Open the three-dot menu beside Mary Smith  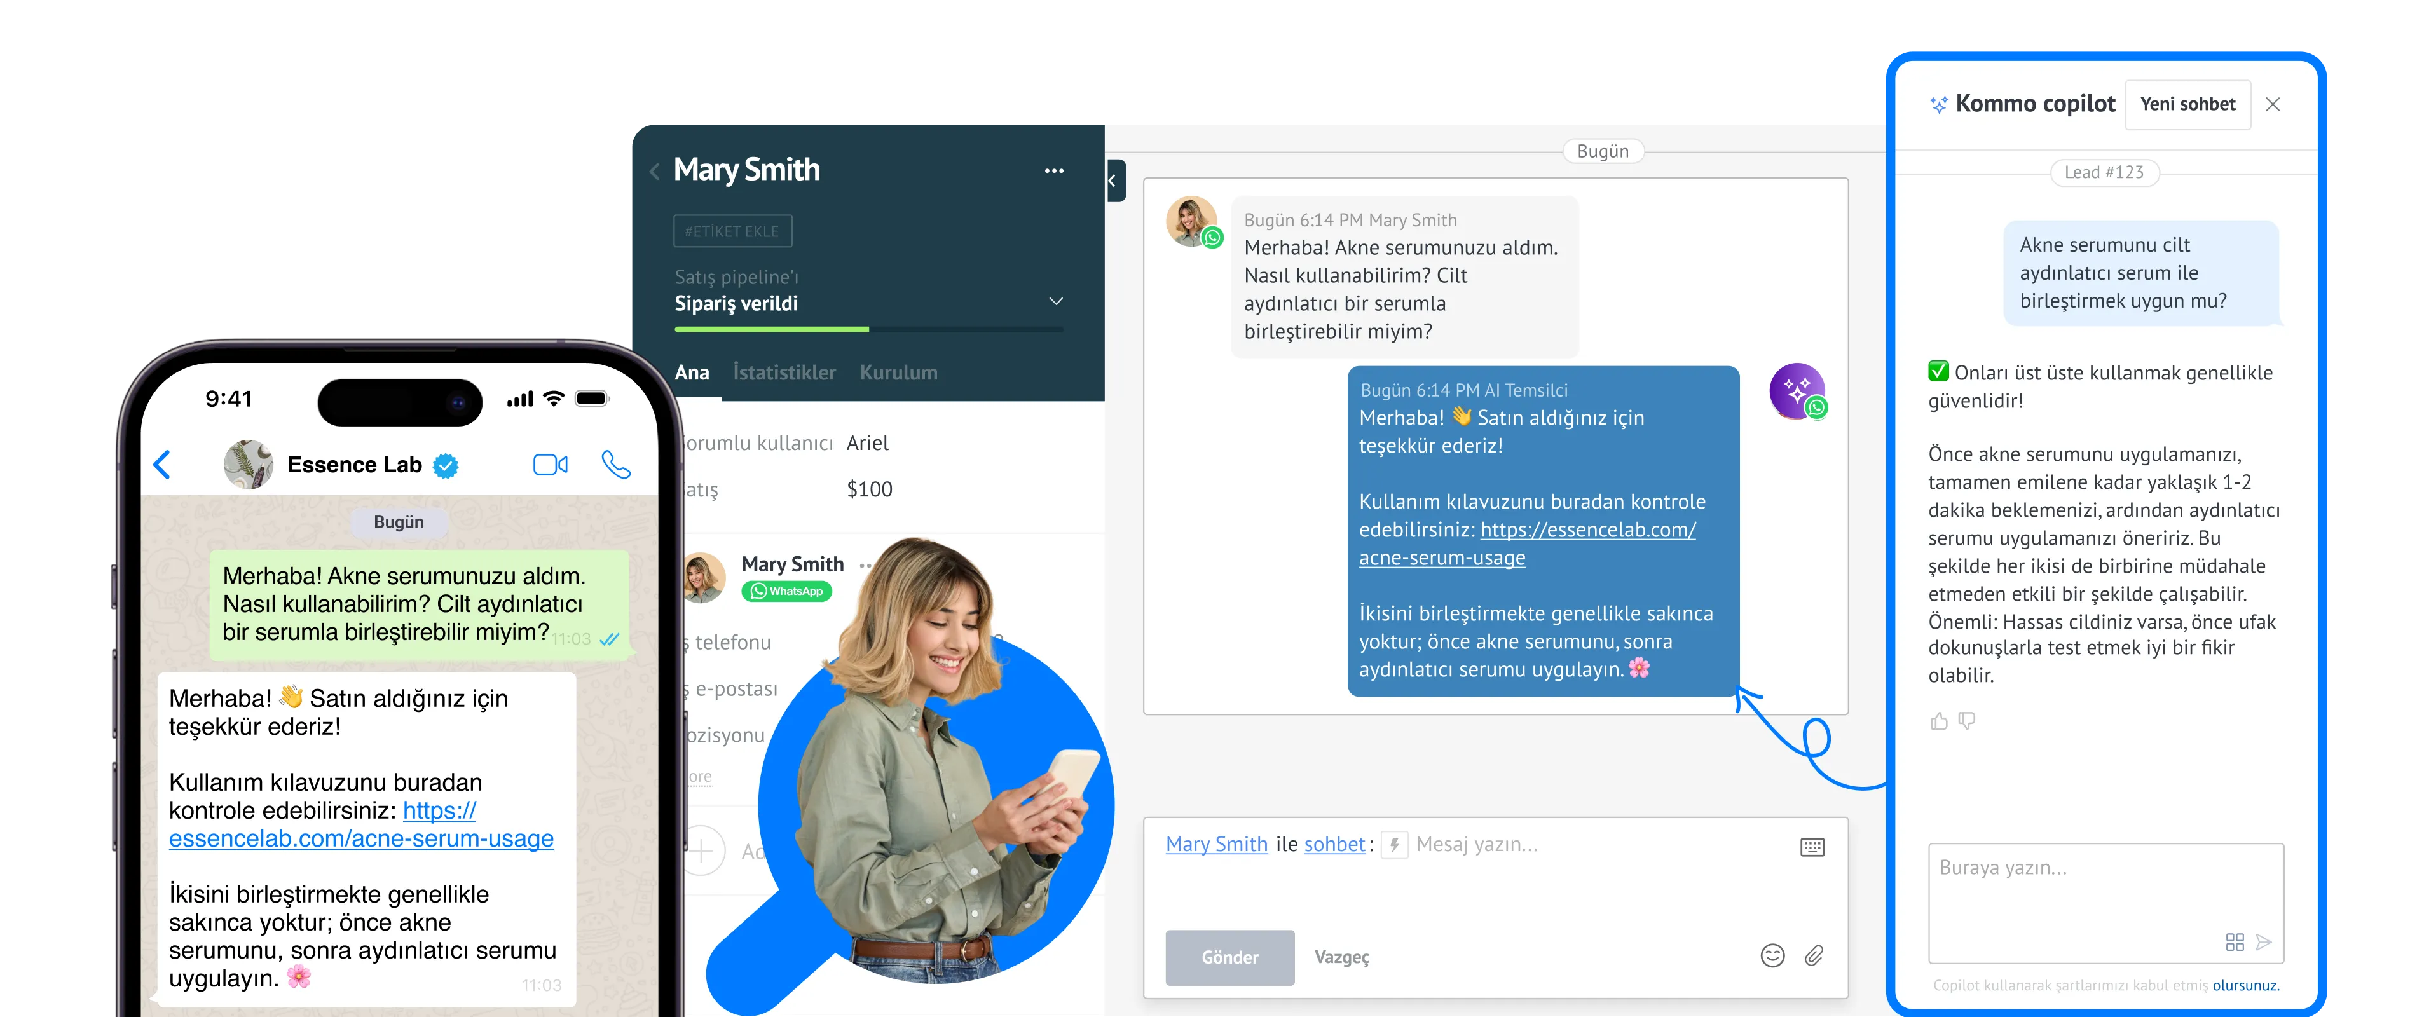click(x=1053, y=171)
